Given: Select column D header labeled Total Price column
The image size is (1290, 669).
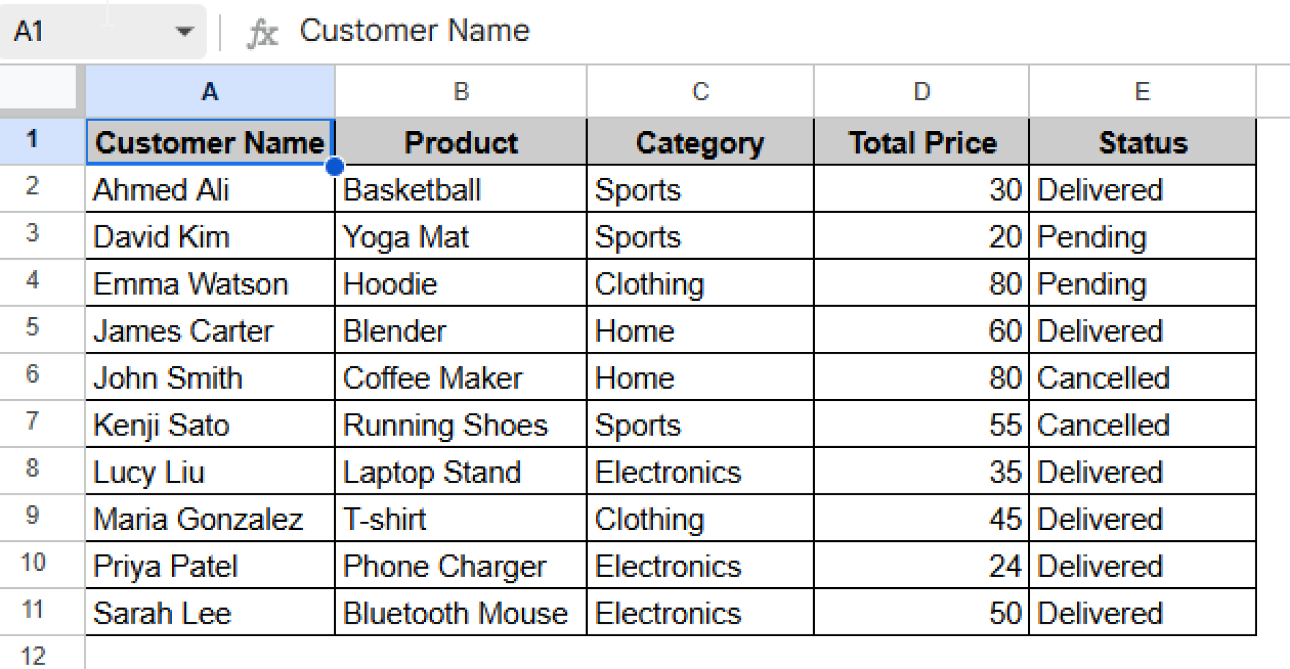Looking at the screenshot, I should click(x=922, y=91).
